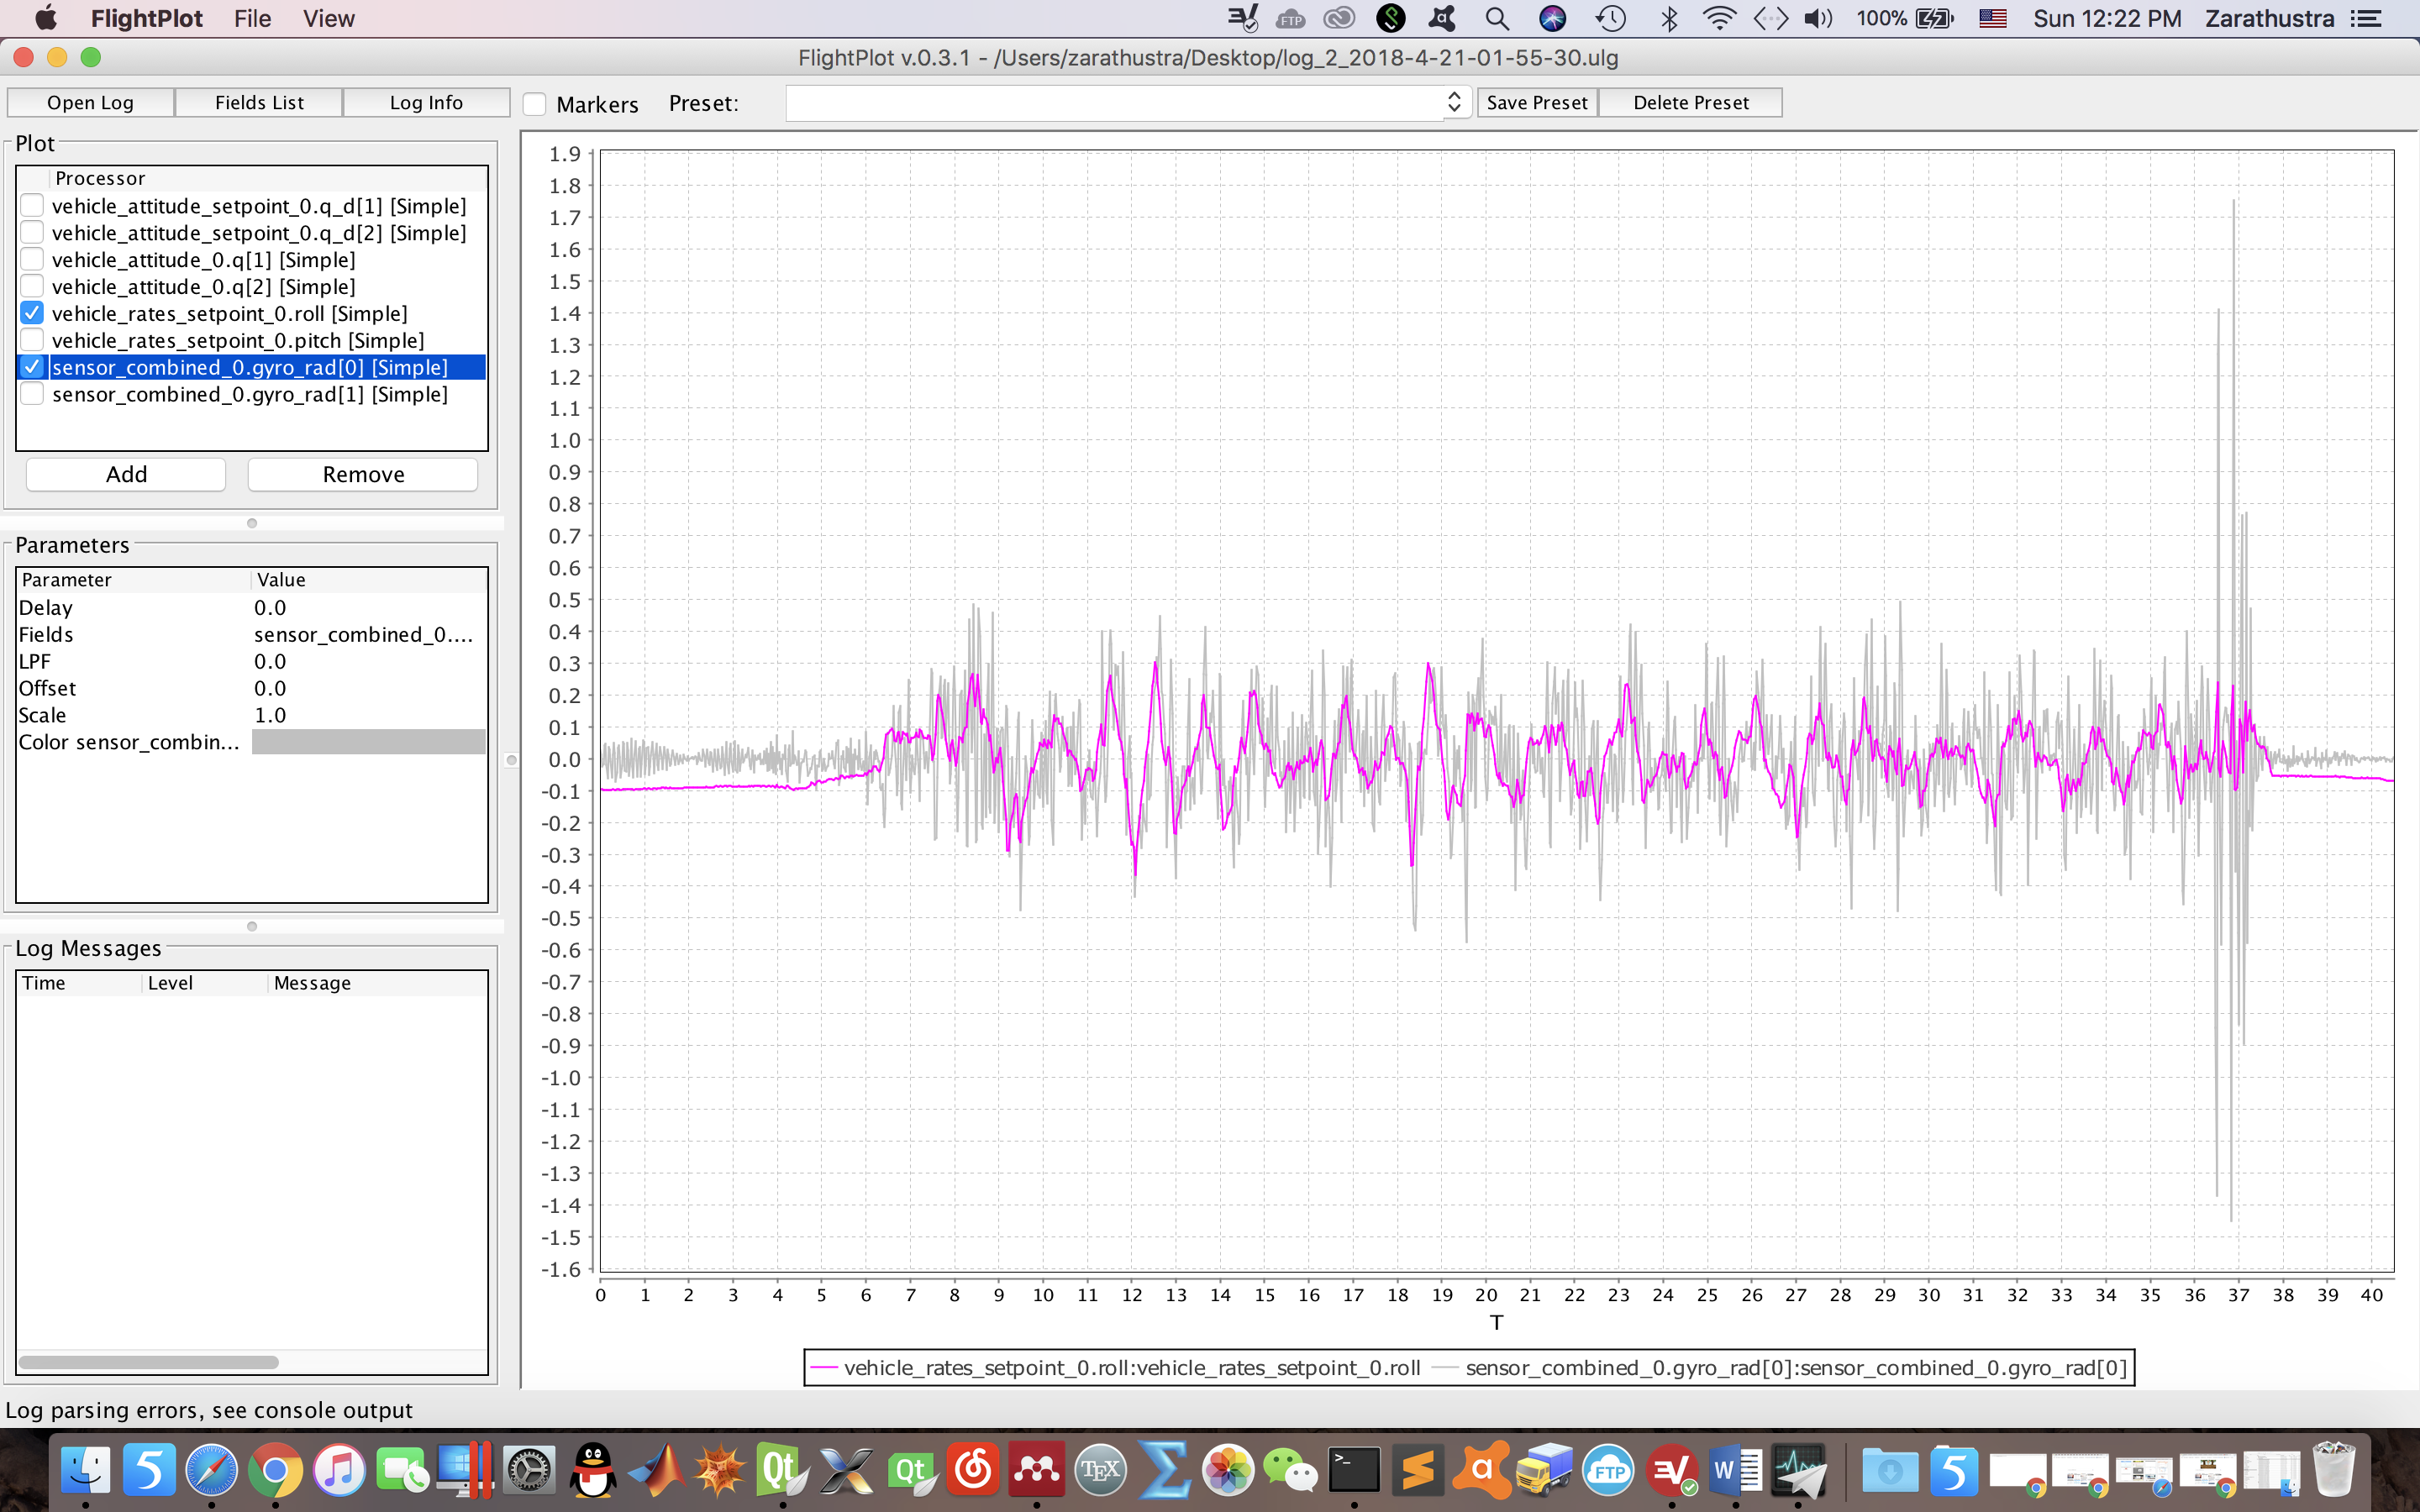
Task: Click the Wi-Fi status icon
Action: 1719,19
